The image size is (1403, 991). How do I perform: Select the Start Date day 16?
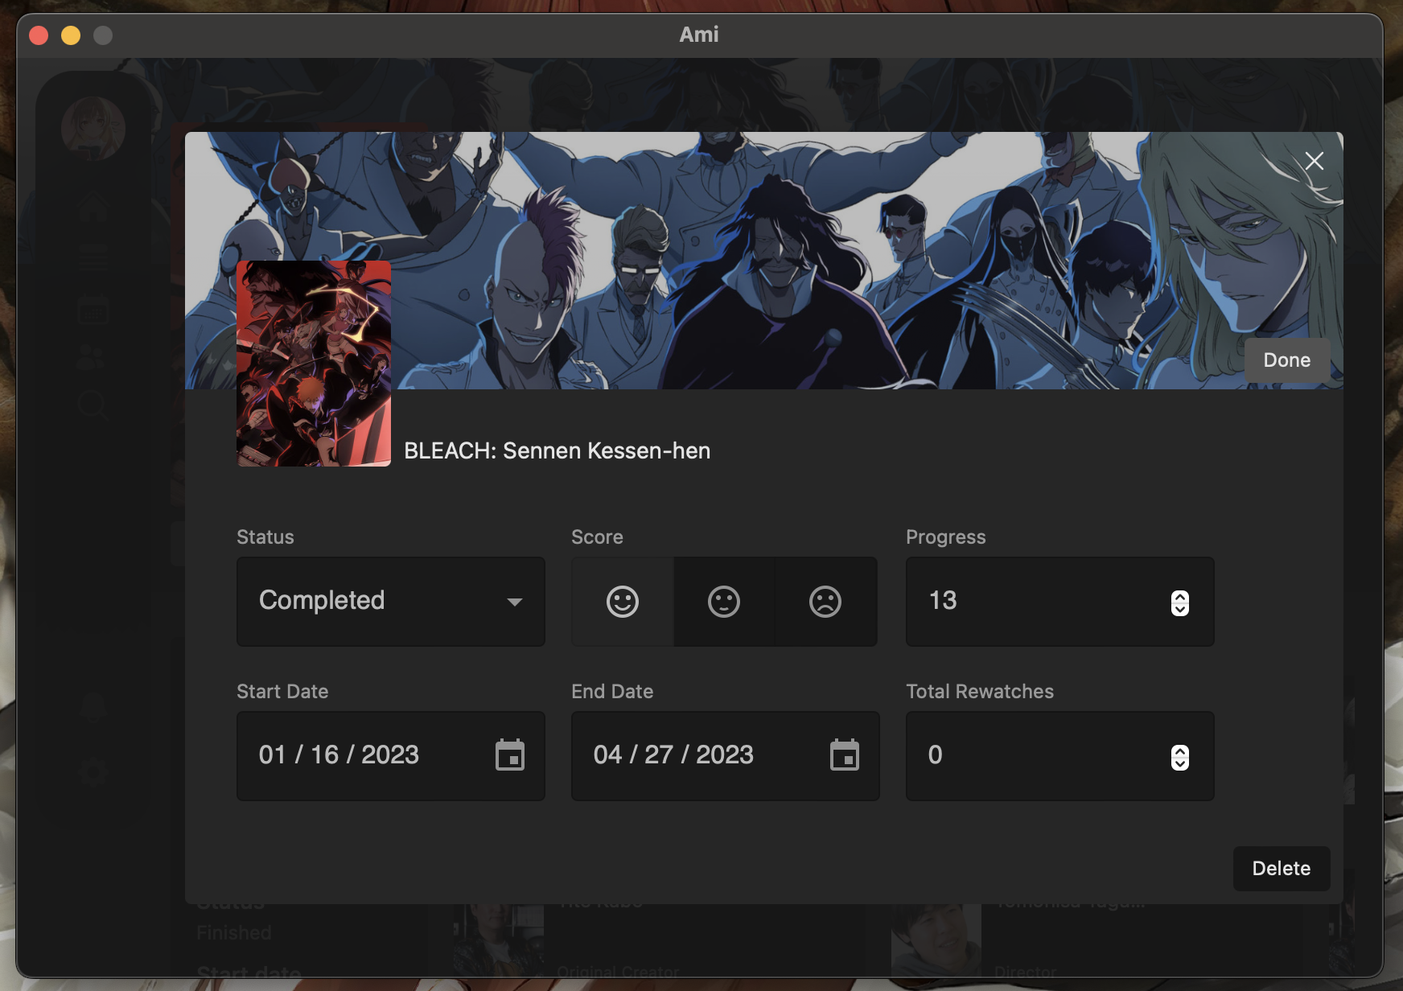click(x=324, y=755)
